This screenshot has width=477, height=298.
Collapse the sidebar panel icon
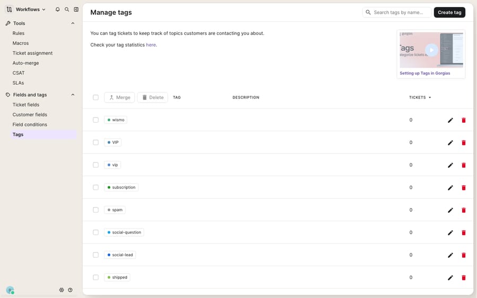[76, 10]
